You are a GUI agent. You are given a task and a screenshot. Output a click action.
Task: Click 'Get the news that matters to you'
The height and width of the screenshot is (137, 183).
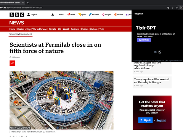pos(152,104)
